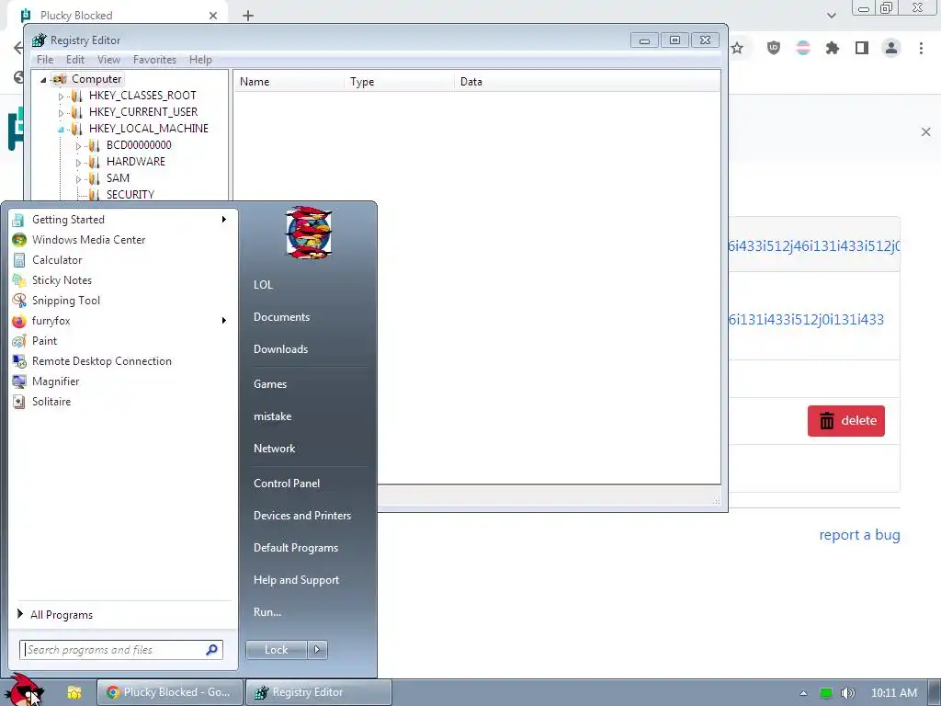Open the Downloads folder link

coord(281,349)
